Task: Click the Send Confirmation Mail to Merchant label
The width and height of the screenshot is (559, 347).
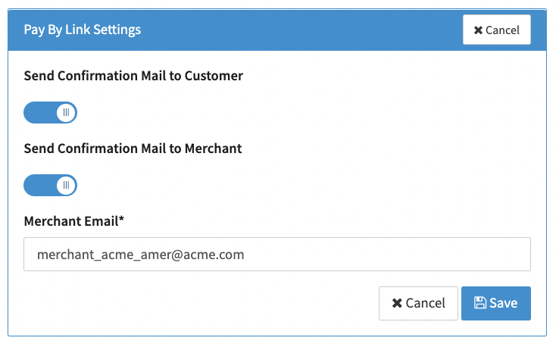Action: (x=133, y=148)
